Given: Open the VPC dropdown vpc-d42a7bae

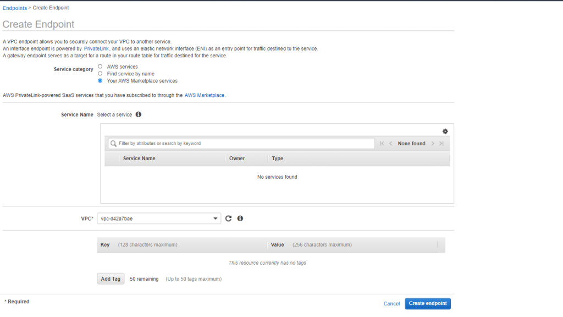Looking at the screenshot, I should tap(159, 218).
